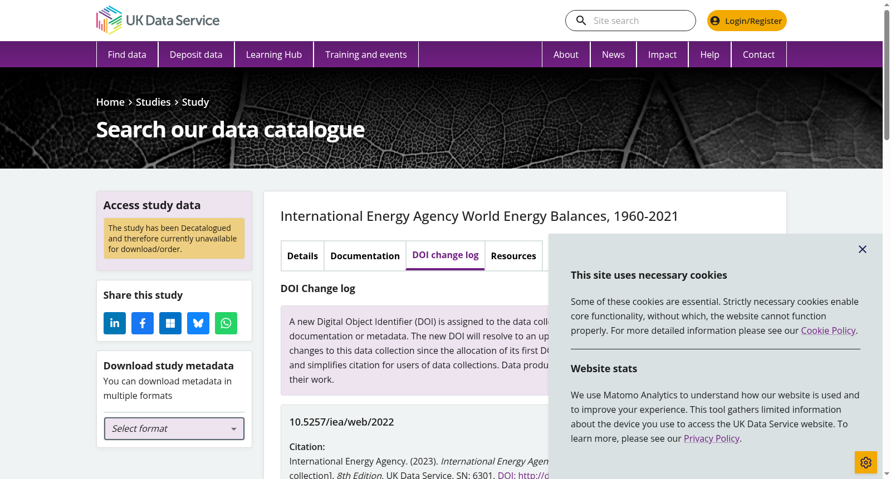Open the Help menu item
Image resolution: width=891 pixels, height=479 pixels.
coord(709,55)
